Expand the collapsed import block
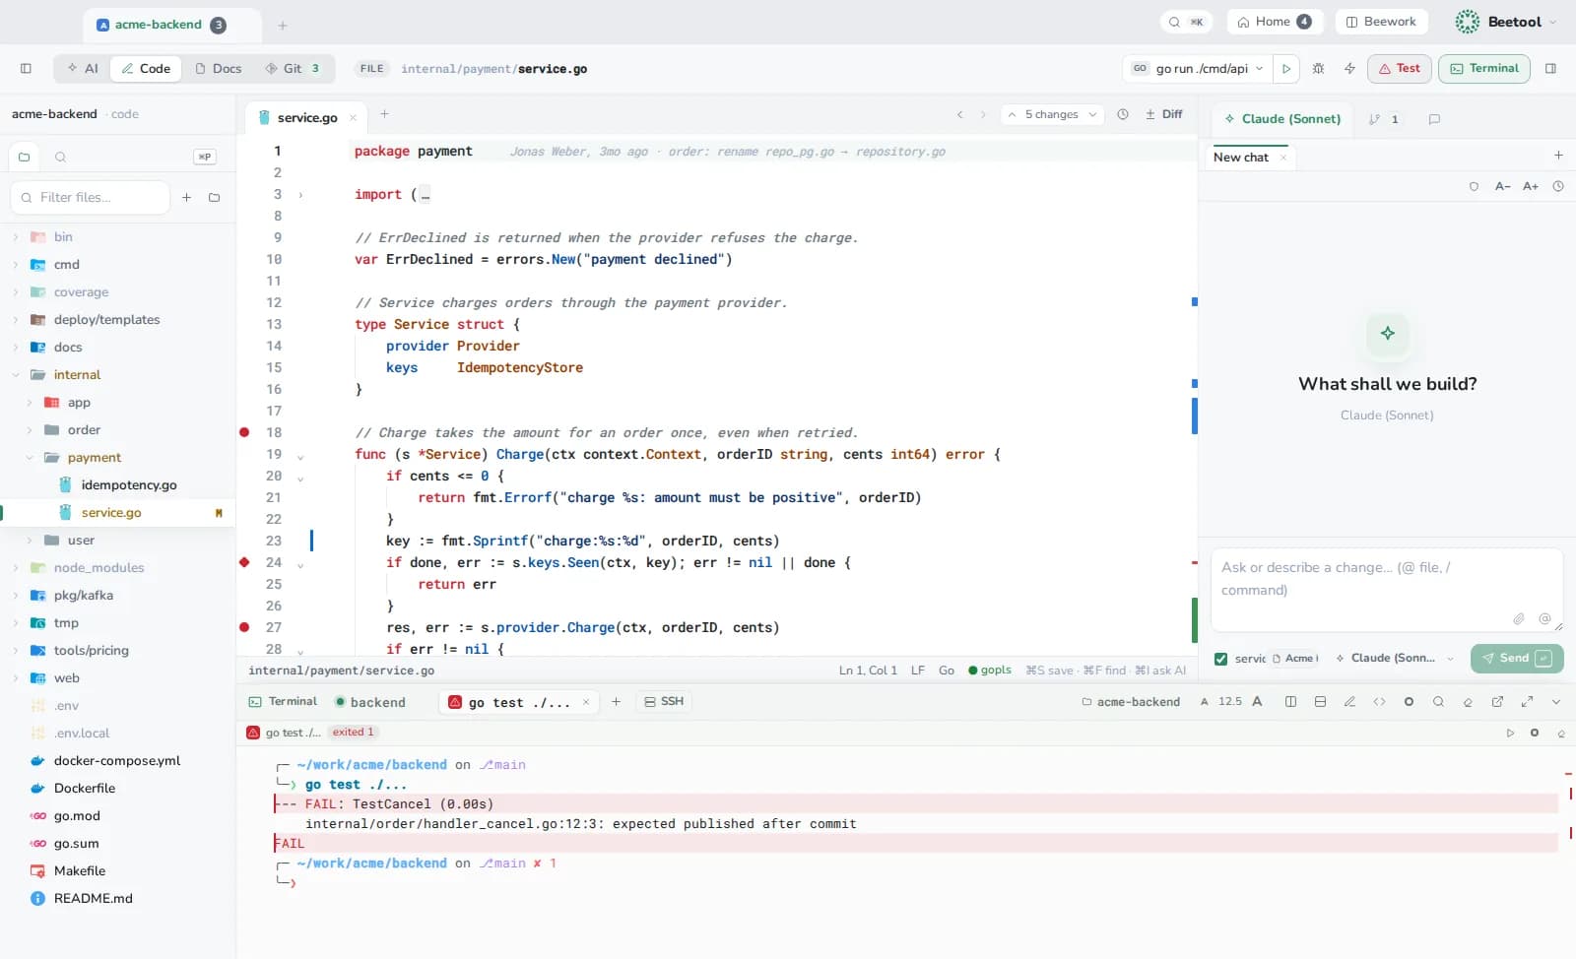Screen dimensions: 1576x959 pyautogui.click(x=300, y=195)
